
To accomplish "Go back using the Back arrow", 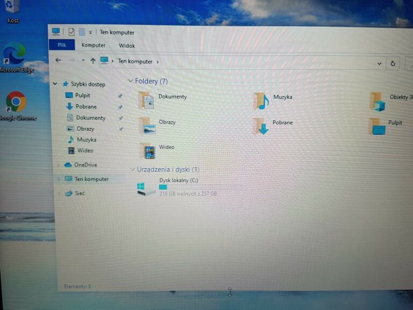I will click(x=59, y=61).
